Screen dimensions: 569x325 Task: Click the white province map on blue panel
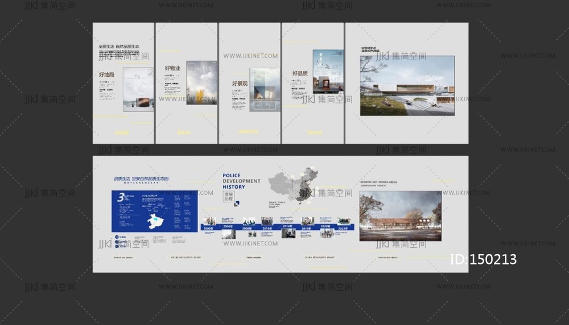pos(155,221)
